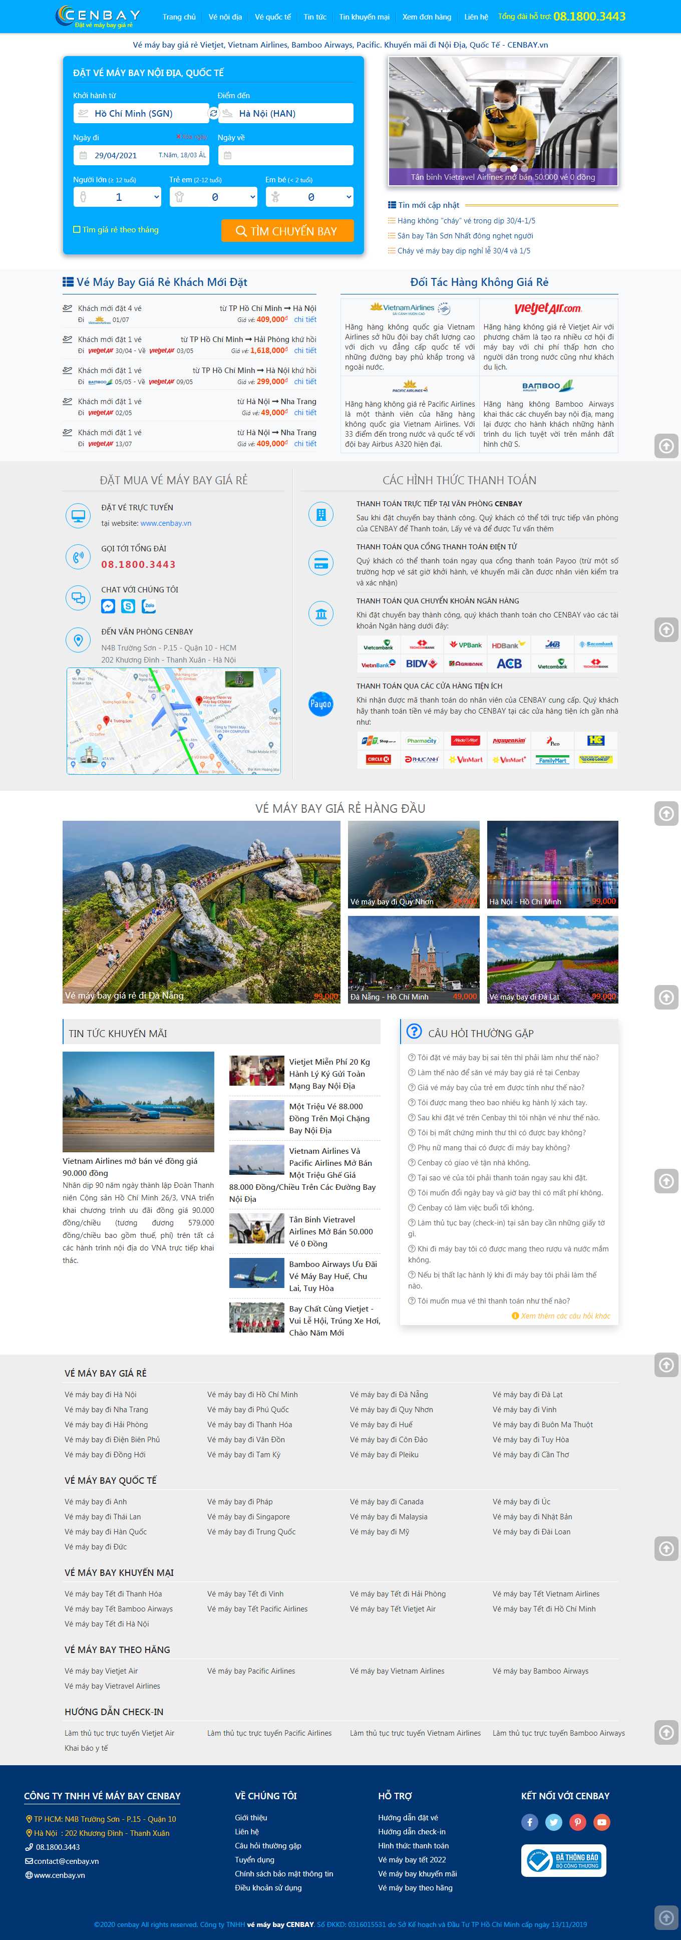Open the Twitter icon in footer

[x=554, y=1822]
